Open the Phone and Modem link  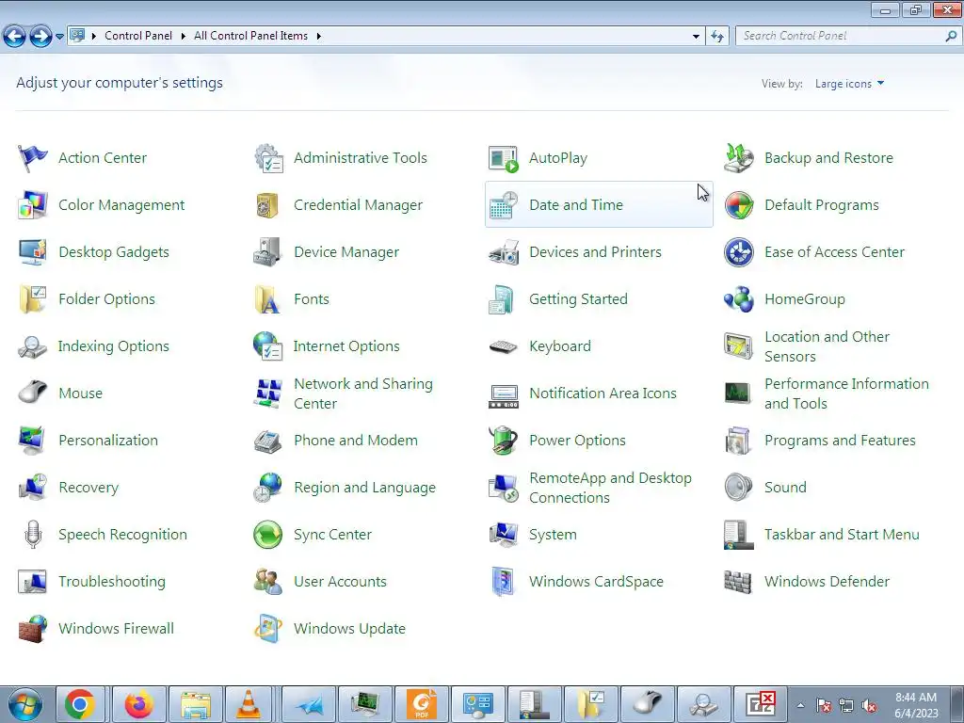(x=355, y=441)
